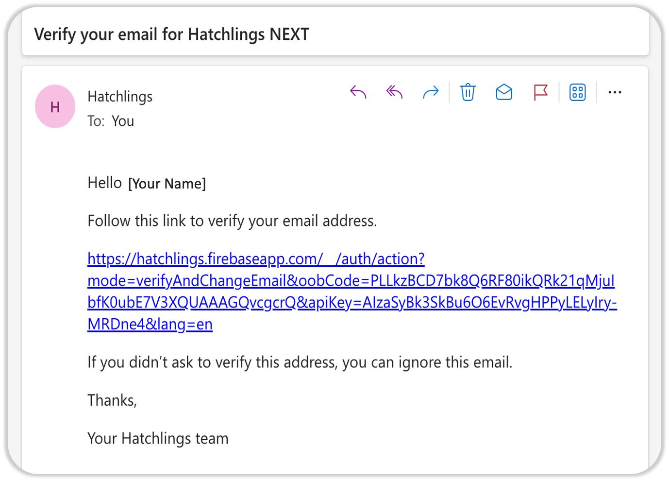The image size is (669, 481).
Task: Mark message as unread via envelope icon
Action: (x=504, y=92)
